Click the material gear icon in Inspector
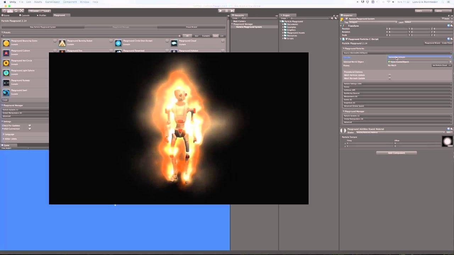454x255 pixels. click(451, 129)
